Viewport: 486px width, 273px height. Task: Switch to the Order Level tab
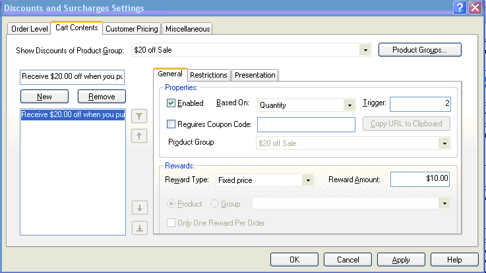click(x=29, y=29)
